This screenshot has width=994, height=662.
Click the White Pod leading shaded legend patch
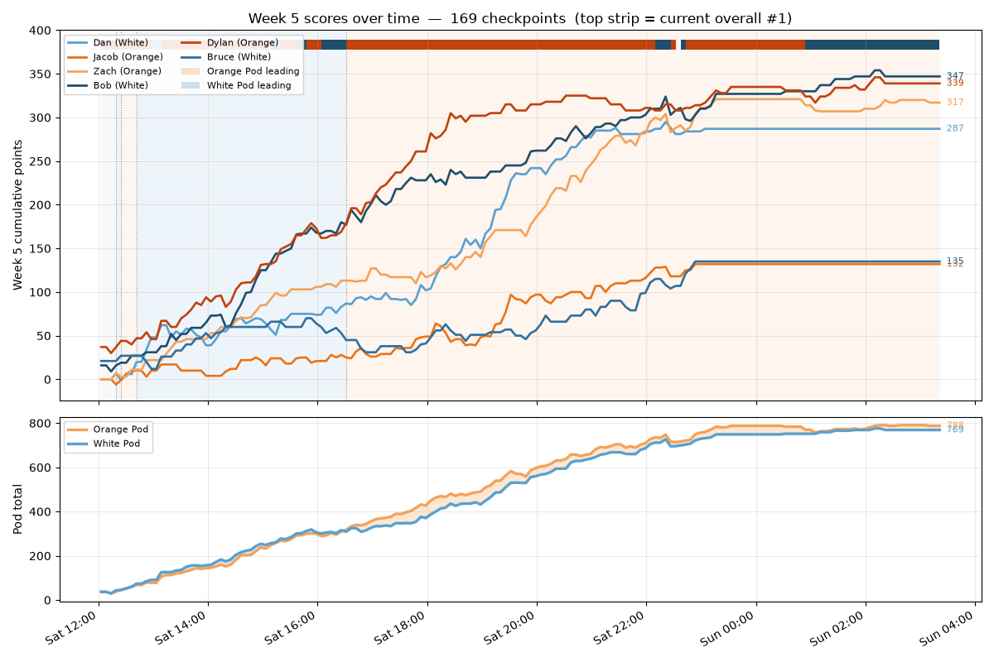coord(191,85)
